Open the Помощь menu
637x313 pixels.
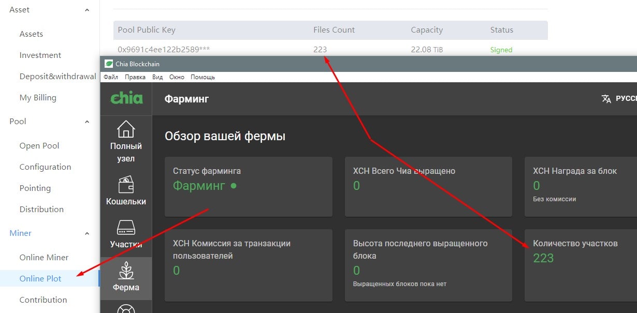click(202, 77)
